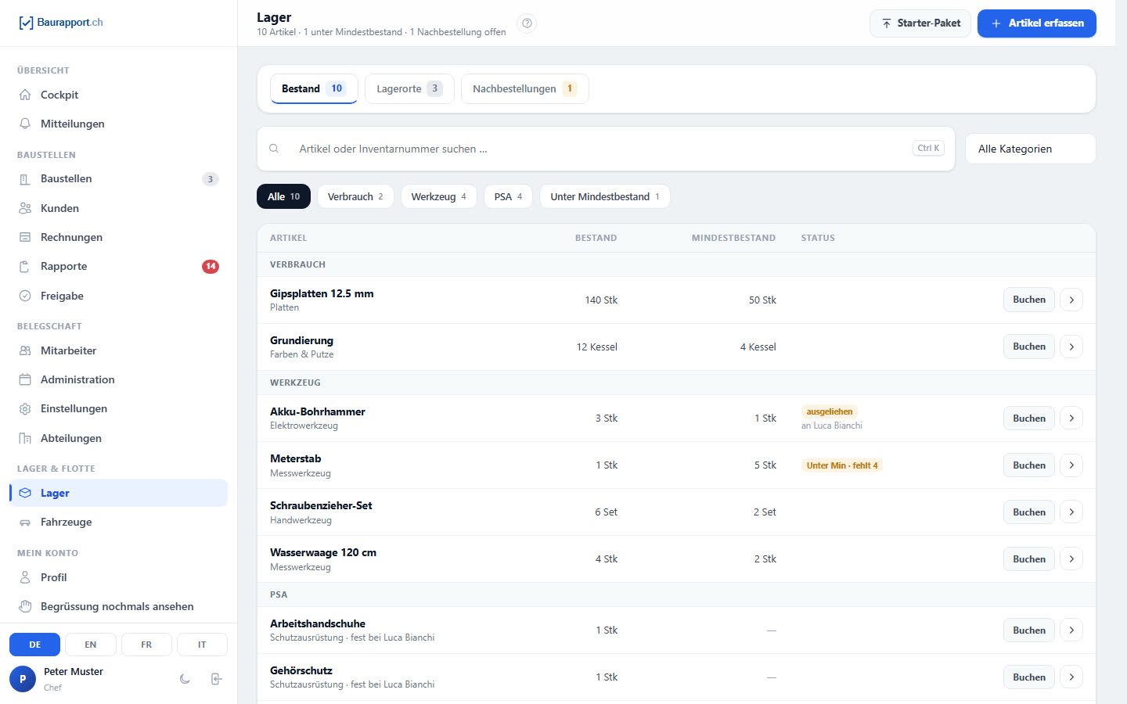
Task: Switch language to IT
Action: [202, 645]
